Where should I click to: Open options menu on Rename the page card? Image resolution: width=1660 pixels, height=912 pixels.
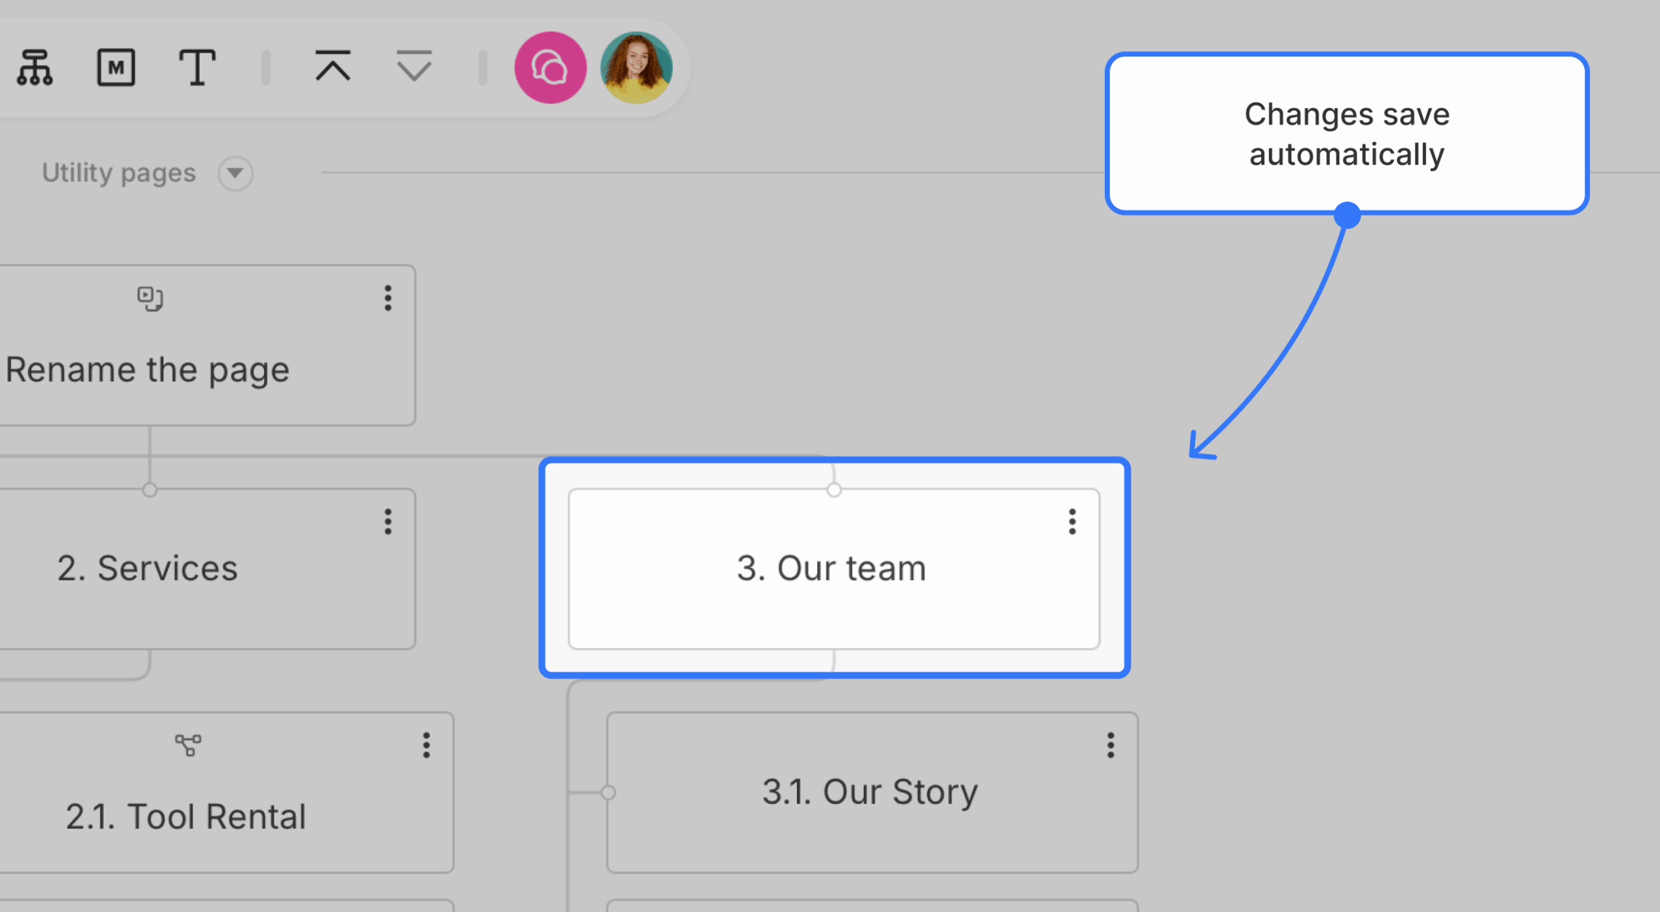pos(388,298)
